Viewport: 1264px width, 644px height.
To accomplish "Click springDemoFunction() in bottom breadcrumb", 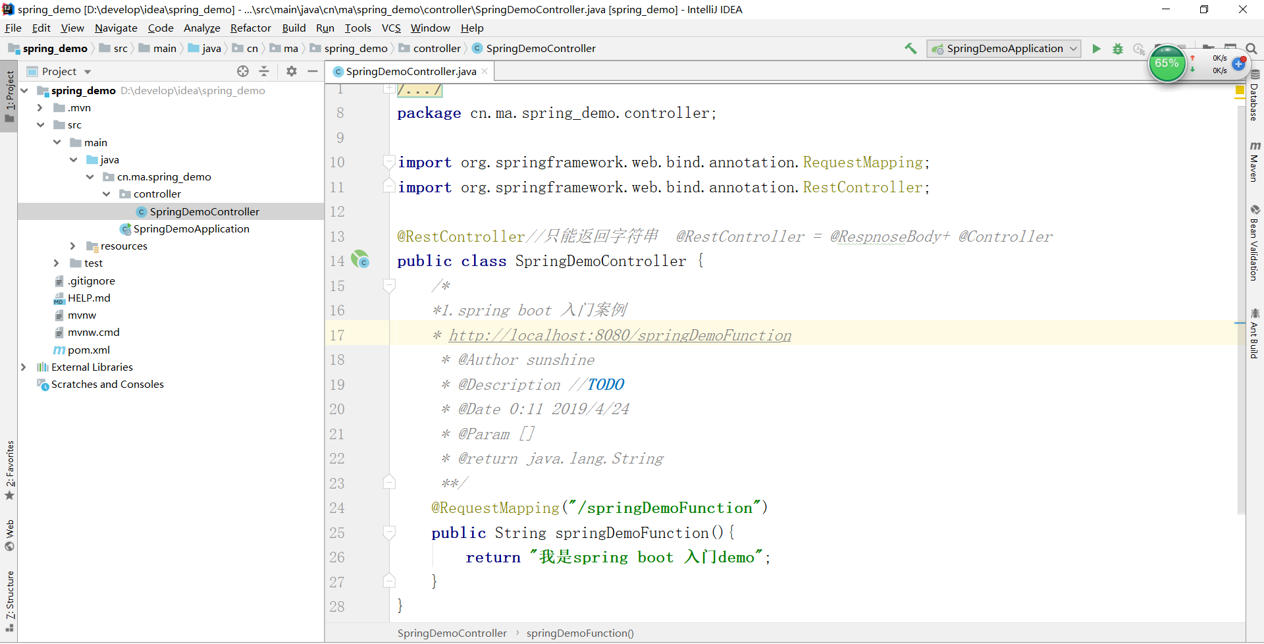I will coord(580,633).
